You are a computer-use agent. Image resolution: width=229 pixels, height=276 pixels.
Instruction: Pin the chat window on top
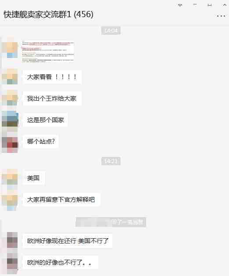click(180, 5)
